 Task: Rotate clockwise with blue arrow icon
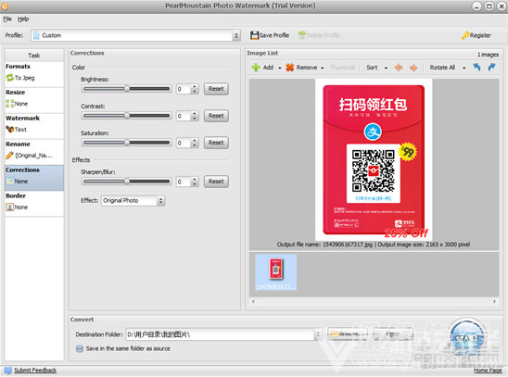click(491, 68)
